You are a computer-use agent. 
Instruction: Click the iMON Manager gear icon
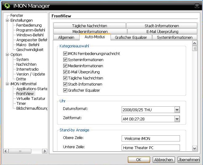[x=7, y=6]
